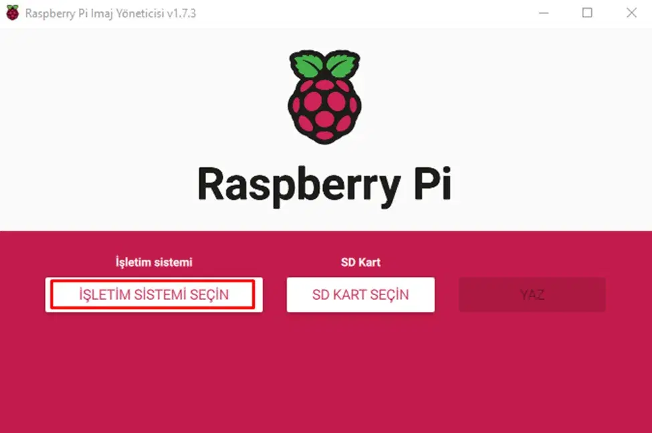Click the crimson gap between SD KART SEÇİN and YAZ

pos(447,294)
